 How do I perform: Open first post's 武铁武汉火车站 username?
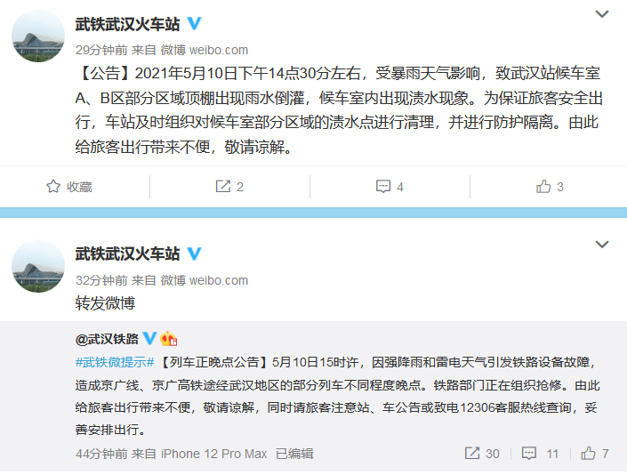(127, 24)
